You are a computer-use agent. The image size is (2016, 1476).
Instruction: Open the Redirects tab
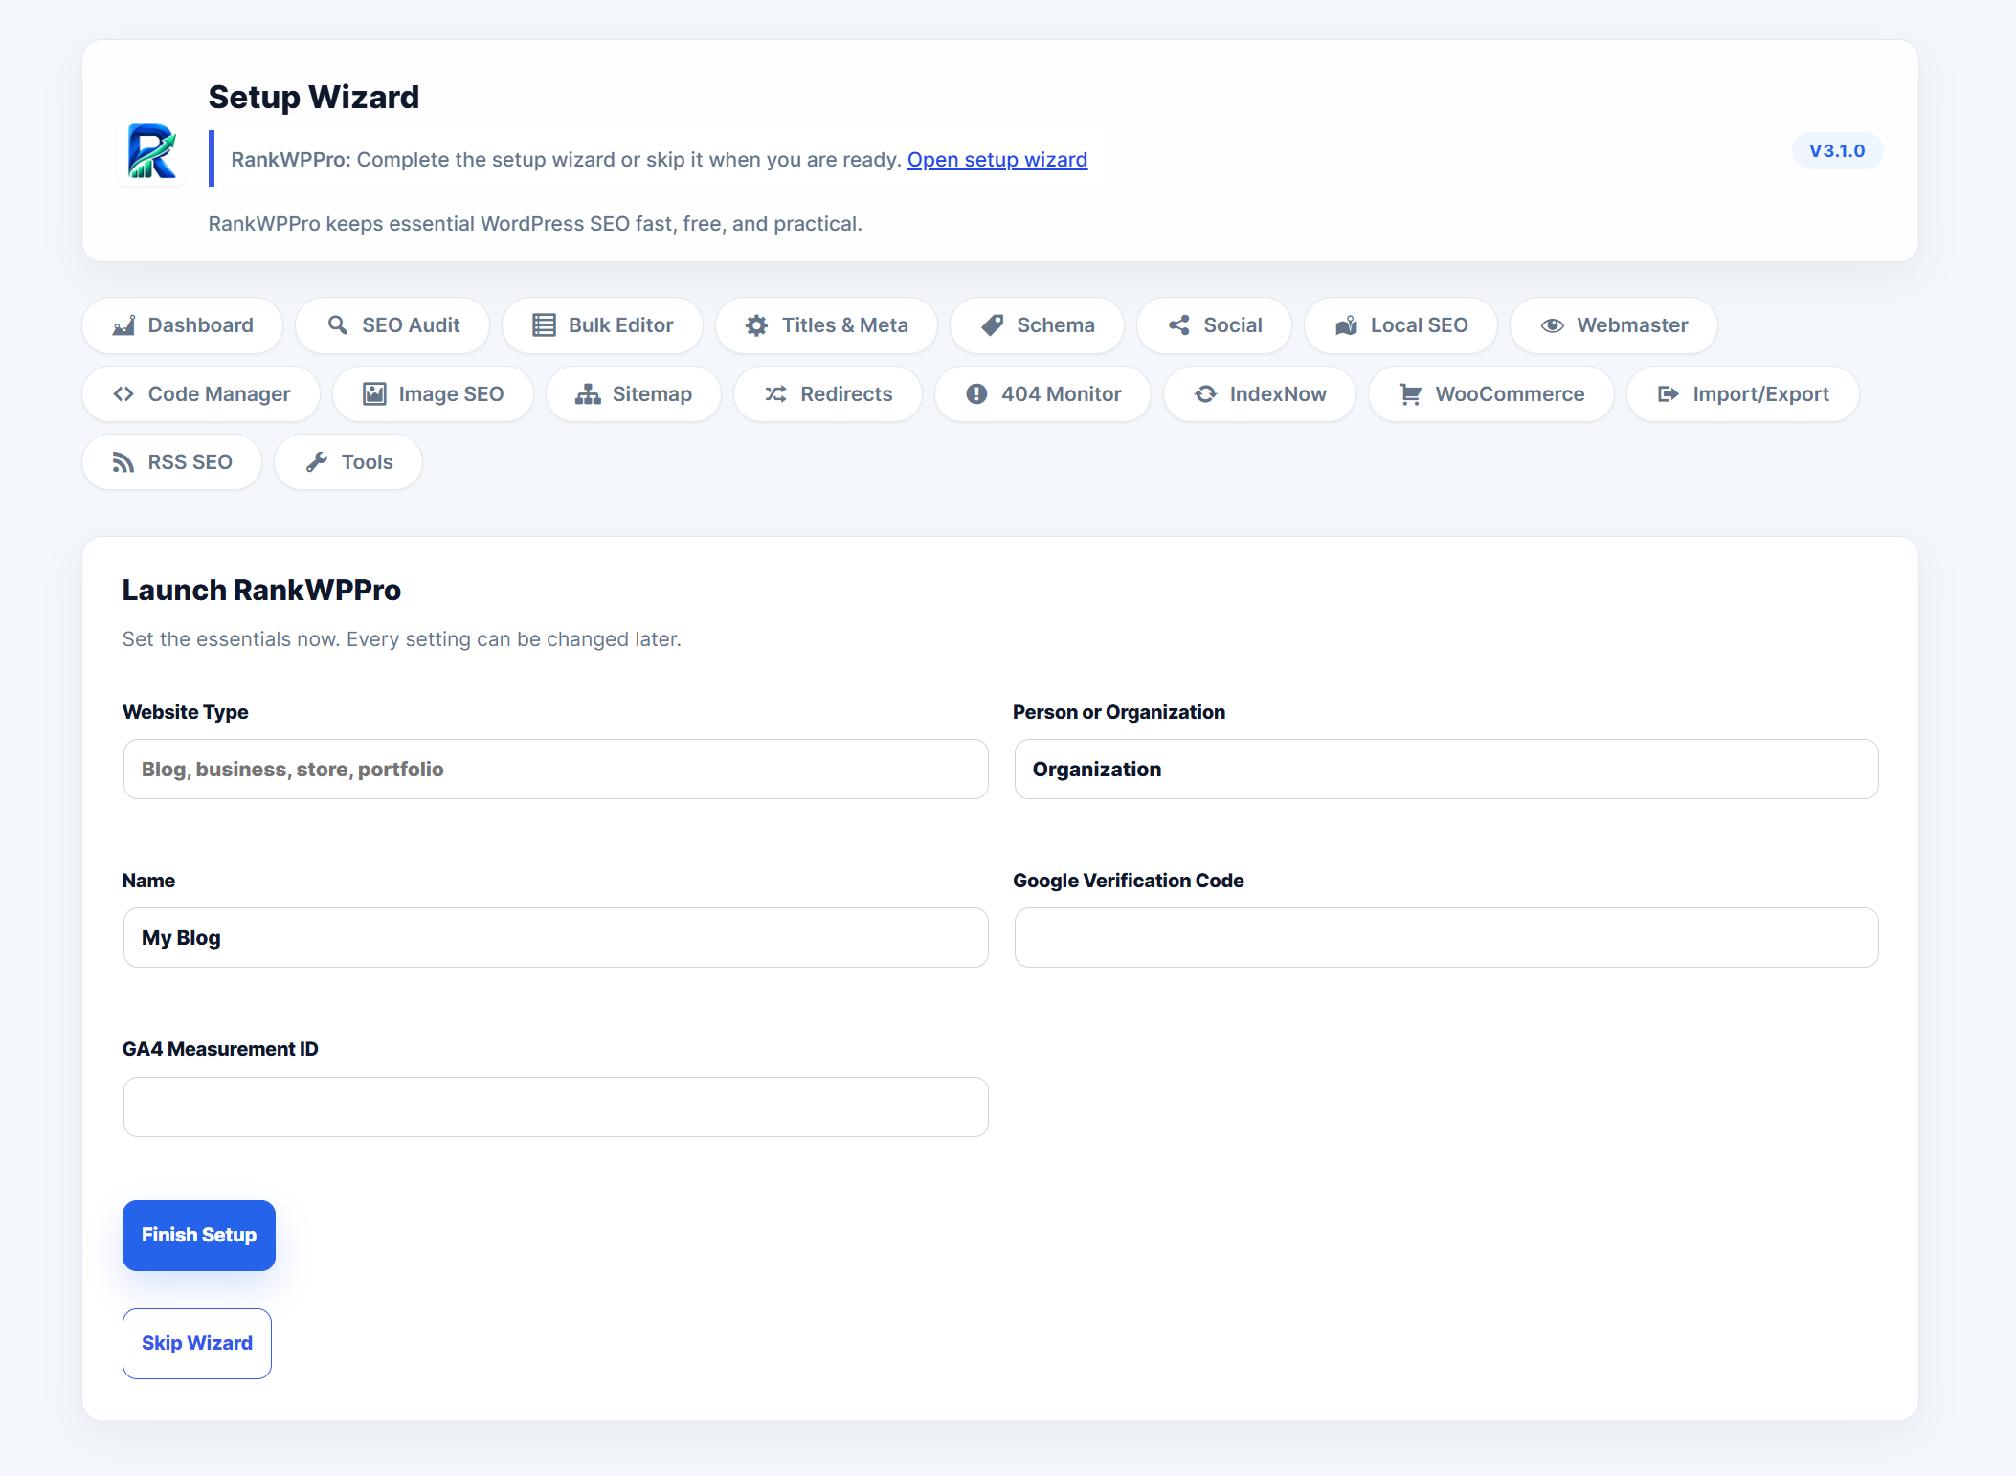point(828,394)
